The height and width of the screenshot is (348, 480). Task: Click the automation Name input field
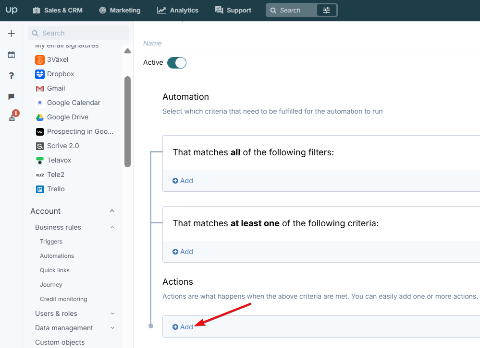tap(311, 43)
